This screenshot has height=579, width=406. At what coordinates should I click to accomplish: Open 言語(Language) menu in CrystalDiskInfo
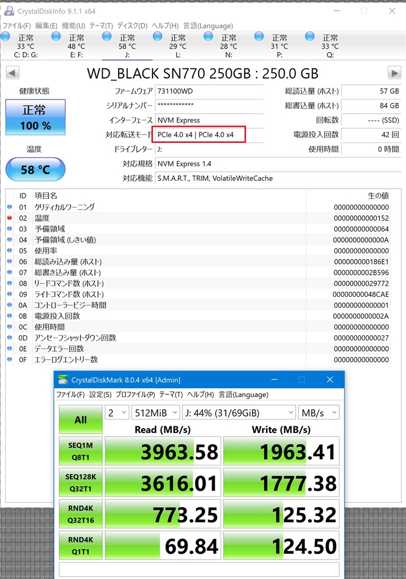[x=208, y=26]
